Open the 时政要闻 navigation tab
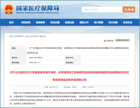The width and height of the screenshot is (140, 108). (x=26, y=22)
